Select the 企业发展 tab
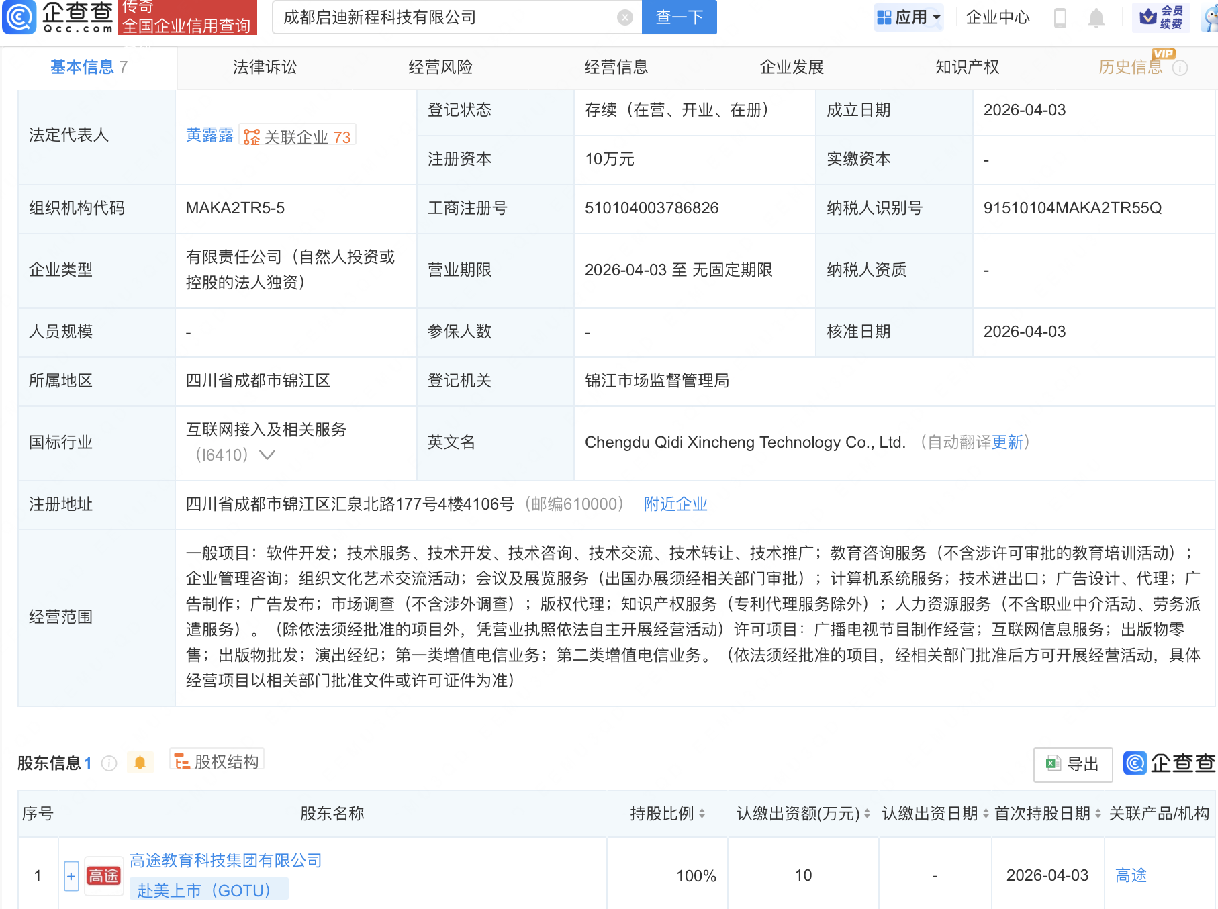The image size is (1218, 909). 792,67
